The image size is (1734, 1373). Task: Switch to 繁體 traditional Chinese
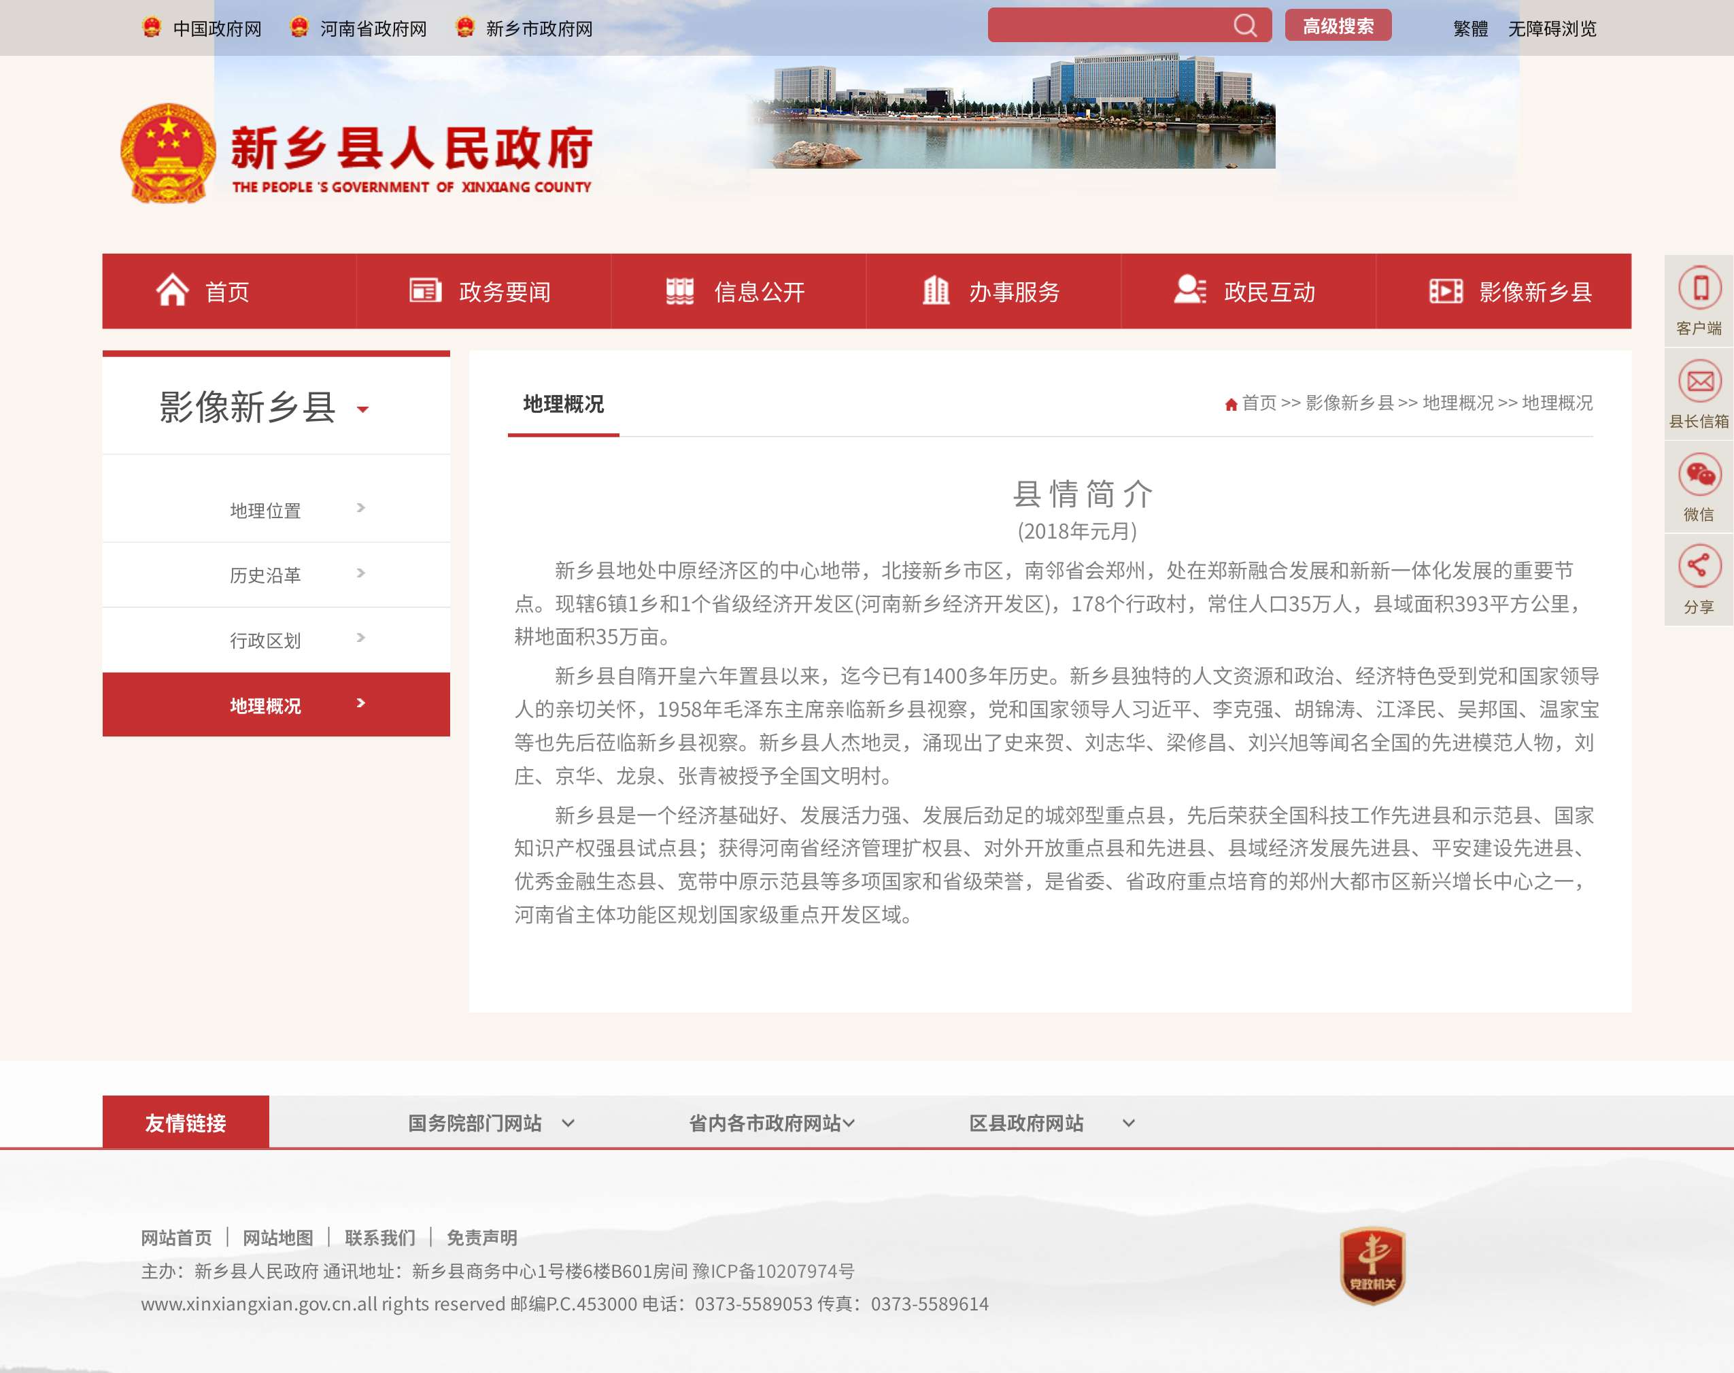(x=1469, y=29)
